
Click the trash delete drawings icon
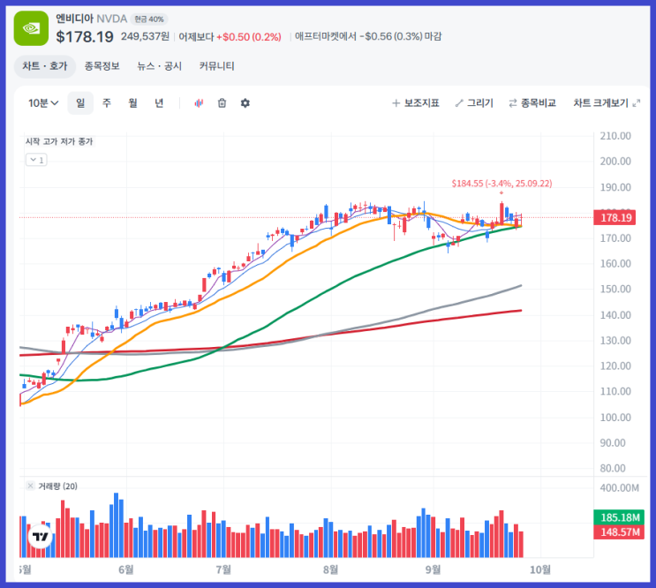click(222, 103)
